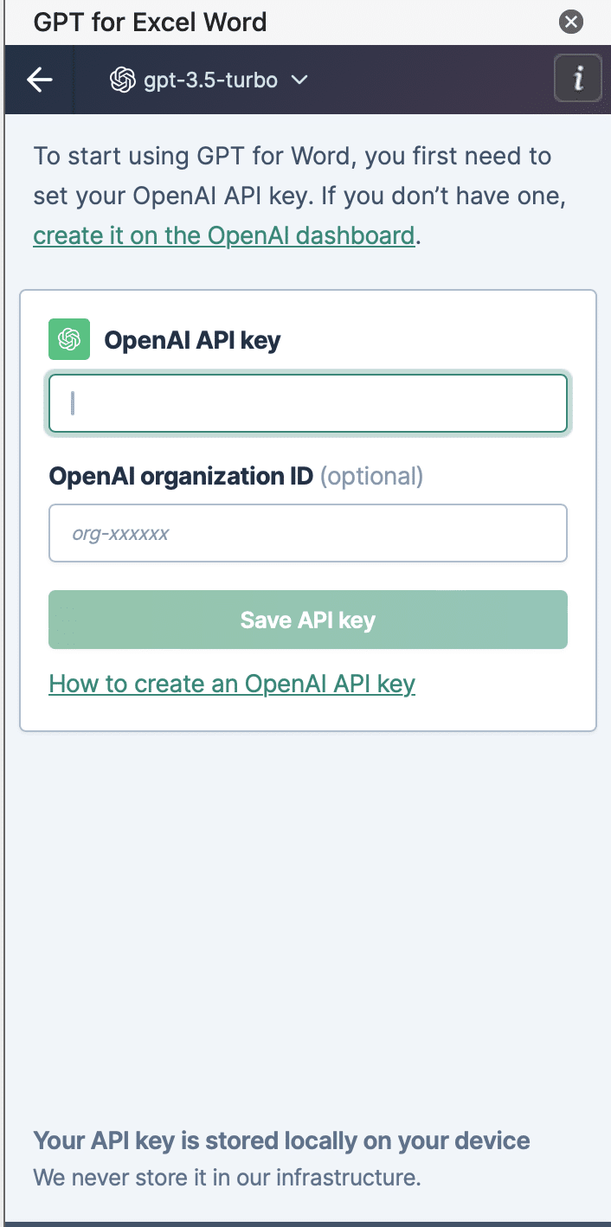Click inside the OpenAI API key field
611x1227 pixels.
tap(307, 403)
